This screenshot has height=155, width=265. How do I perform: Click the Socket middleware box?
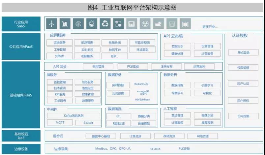tap(88, 123)
